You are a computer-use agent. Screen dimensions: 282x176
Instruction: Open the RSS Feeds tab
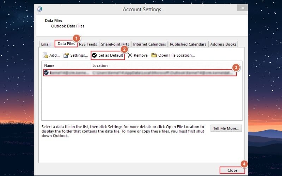(x=88, y=44)
